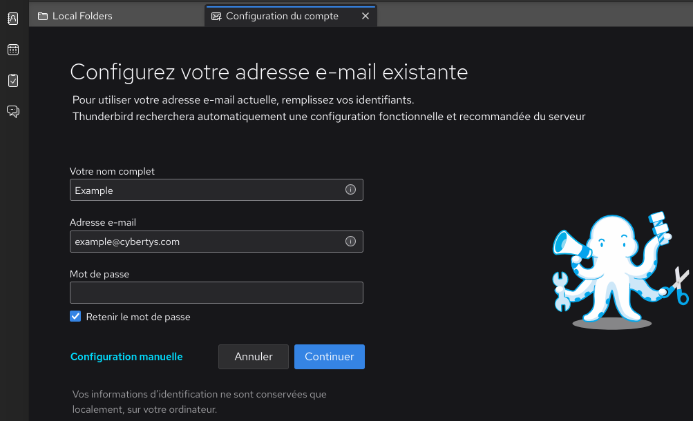Viewport: 693px width, 421px height.
Task: Click the info icon beside full name field
Action: [350, 189]
